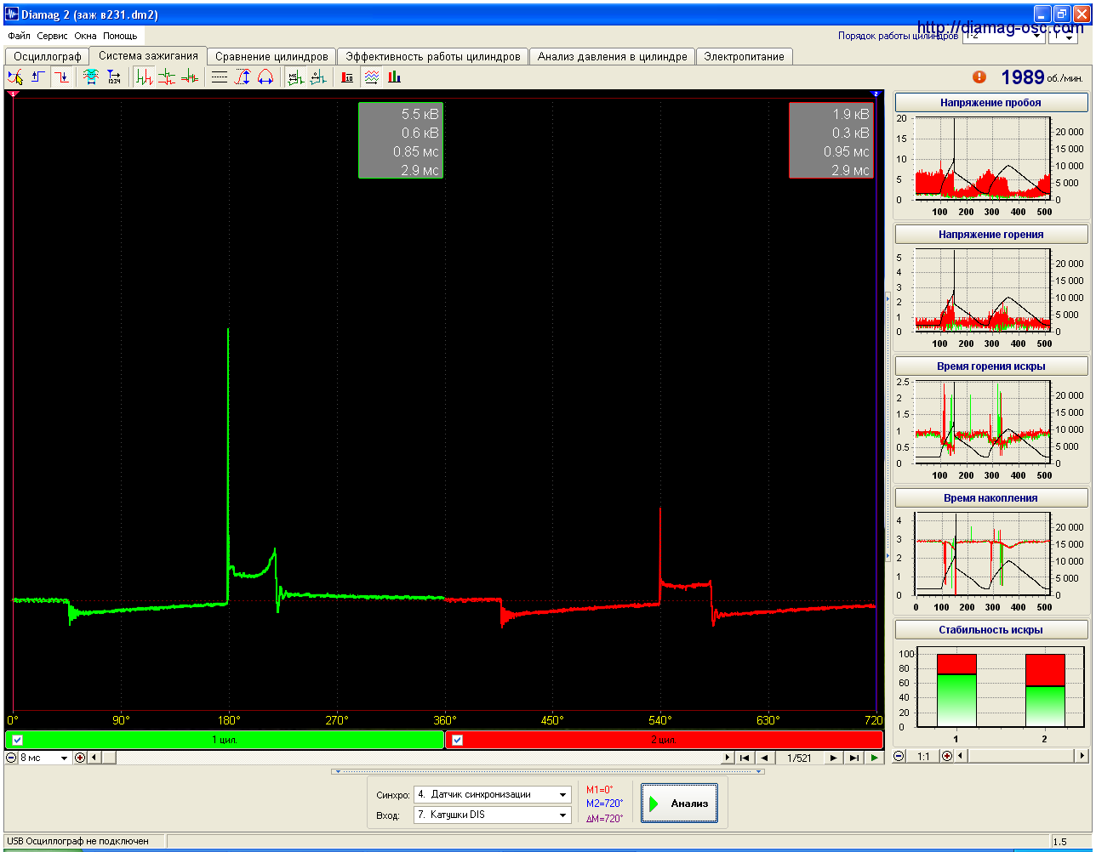Screen dimensions: 1096x852
Task: Click Время горения искры header button
Action: 990,366
